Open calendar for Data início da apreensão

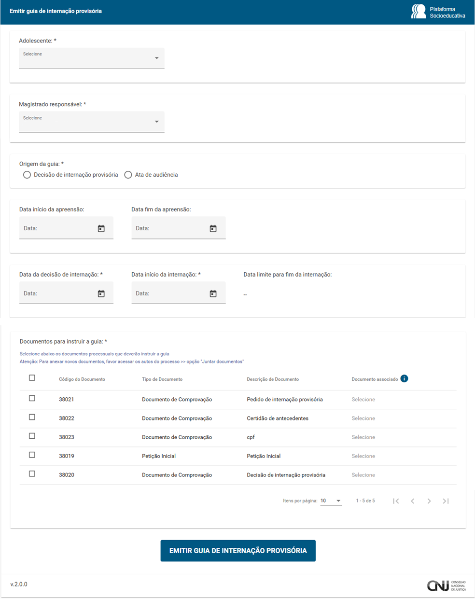tap(101, 228)
